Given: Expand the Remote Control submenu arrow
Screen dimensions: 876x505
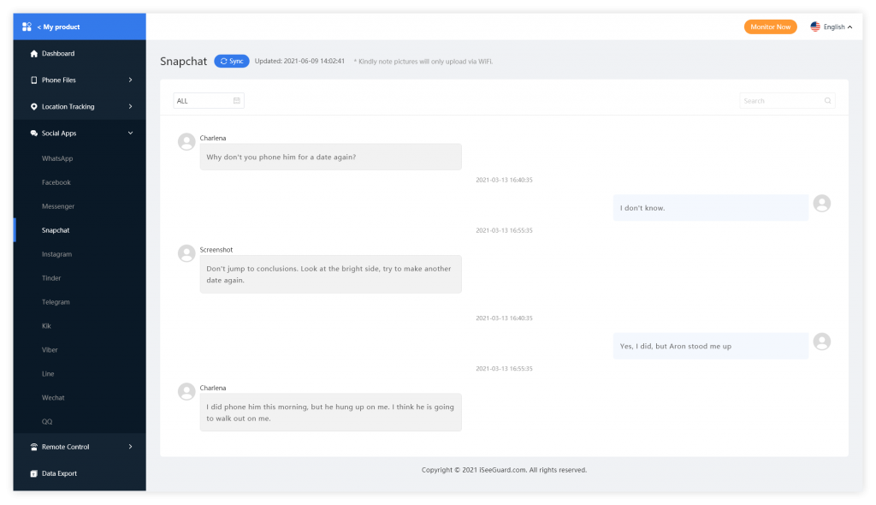Looking at the screenshot, I should point(130,447).
